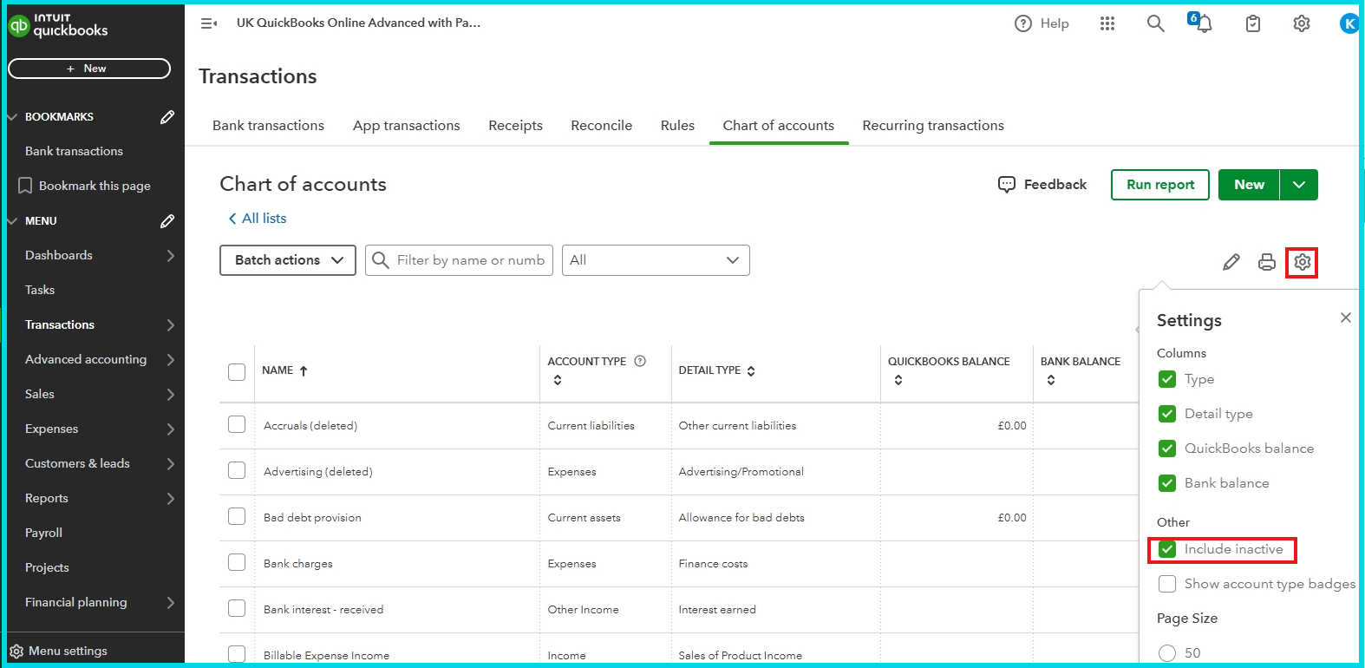Expand the Reports submenu

(171, 499)
